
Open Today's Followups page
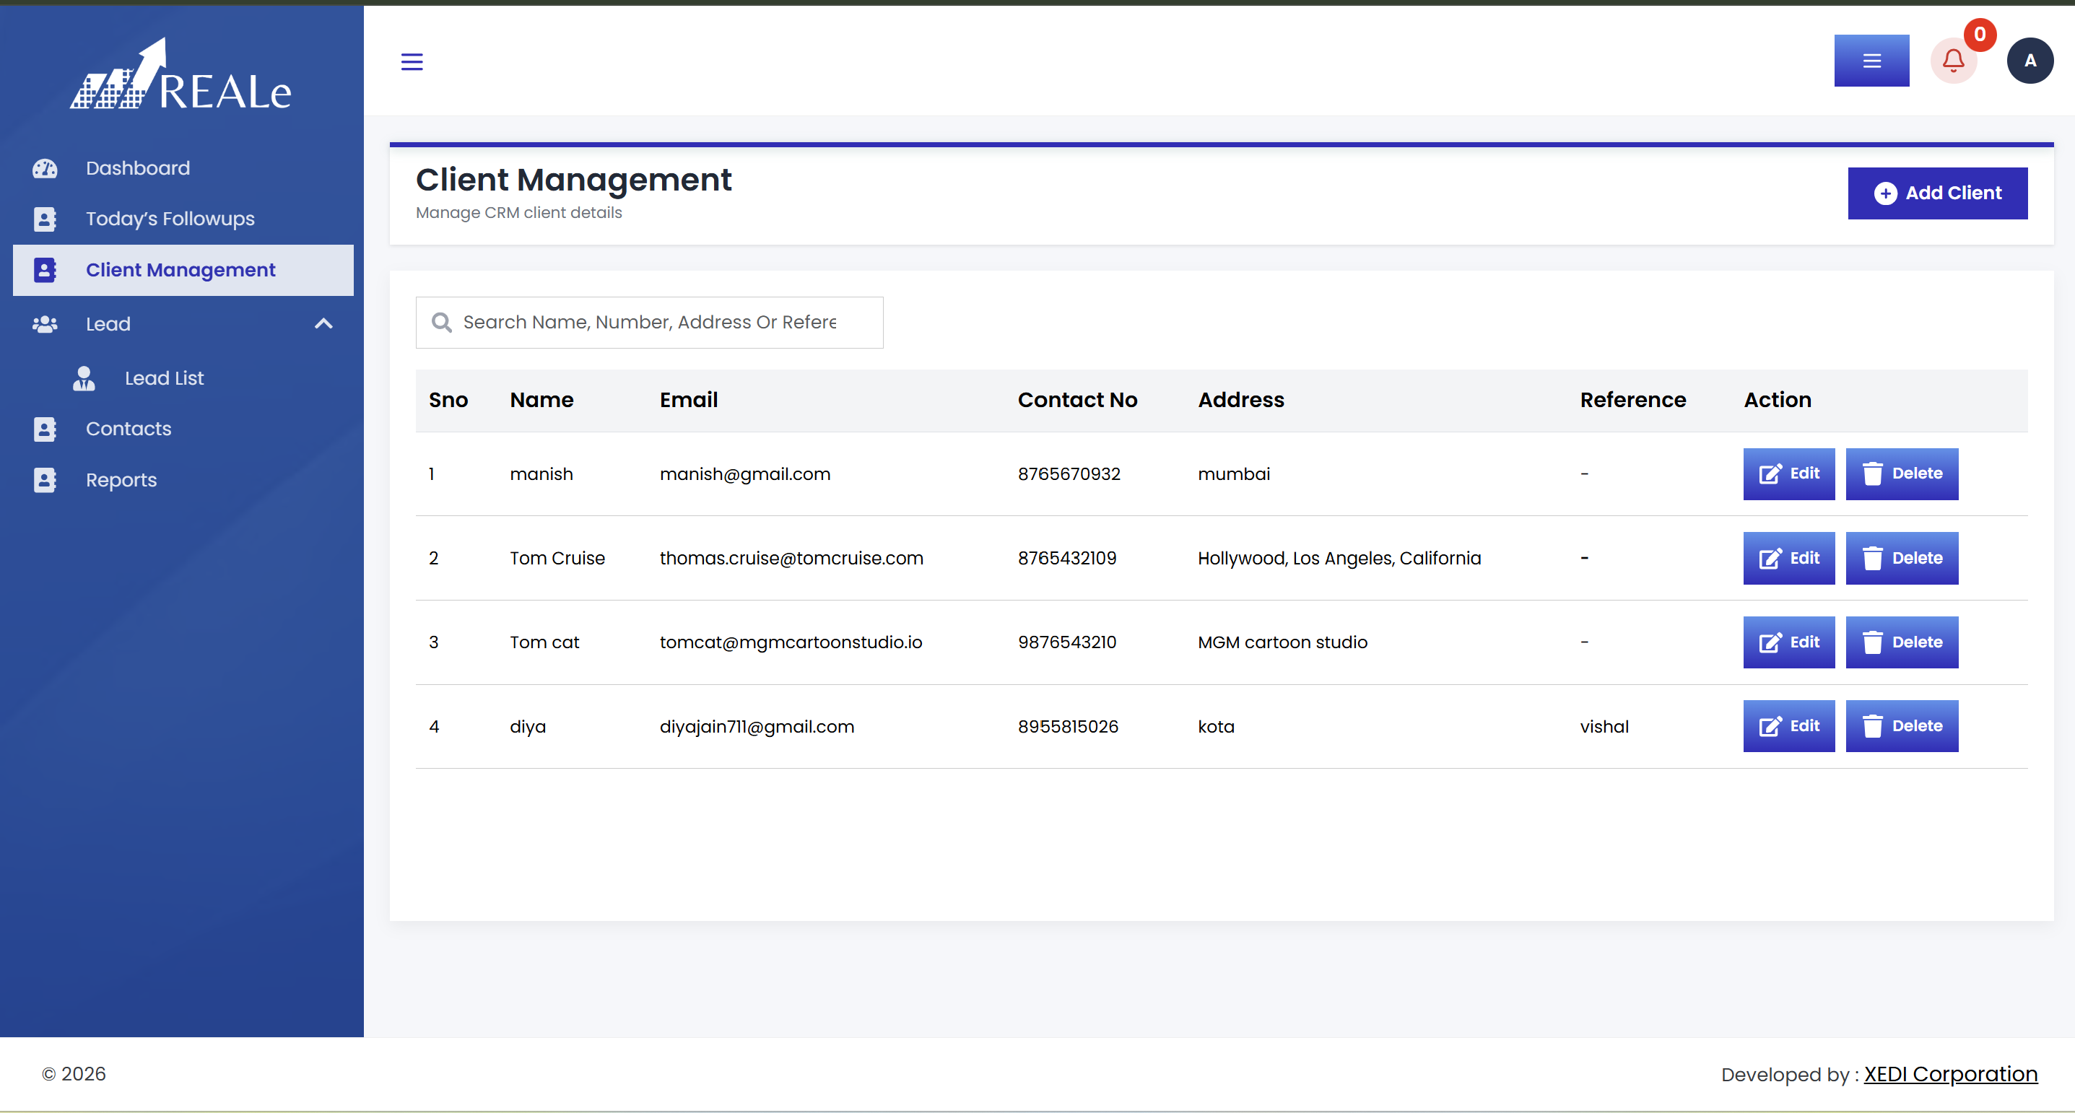click(170, 219)
